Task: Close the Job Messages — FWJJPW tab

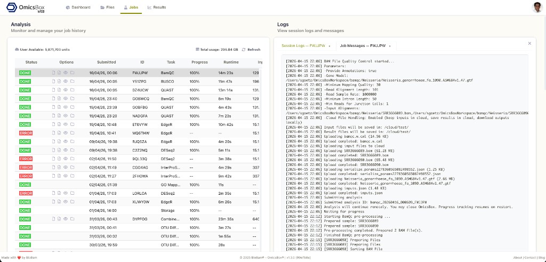Action: point(391,46)
